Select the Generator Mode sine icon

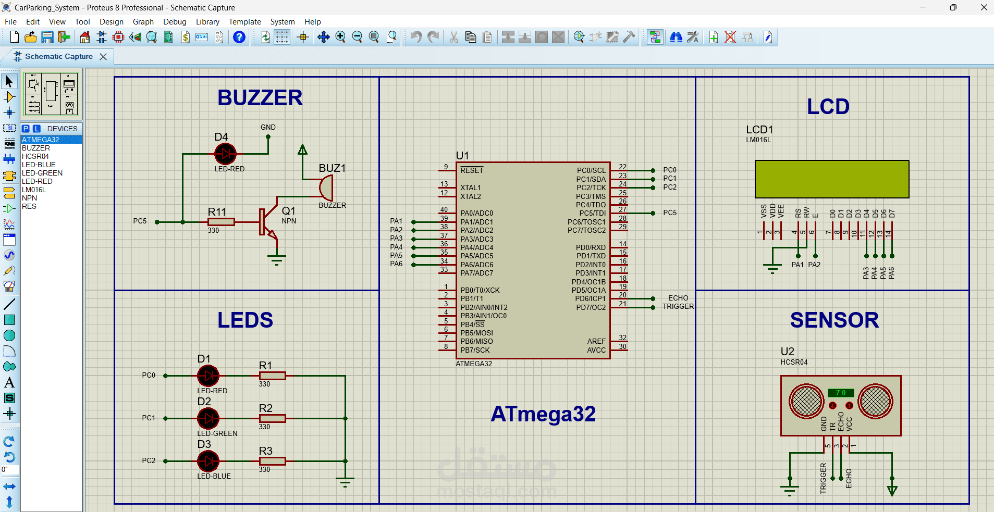(9, 255)
